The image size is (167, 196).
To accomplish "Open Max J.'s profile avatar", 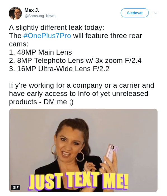I will pos(15,13).
